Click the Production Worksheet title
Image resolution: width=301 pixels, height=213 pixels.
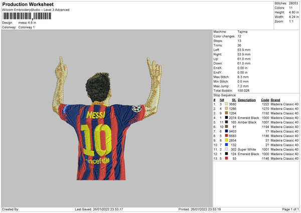coord(28,5)
